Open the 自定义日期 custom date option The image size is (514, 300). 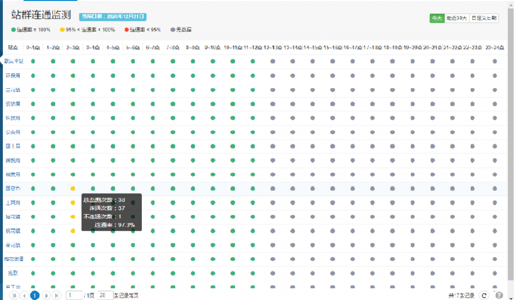point(484,18)
